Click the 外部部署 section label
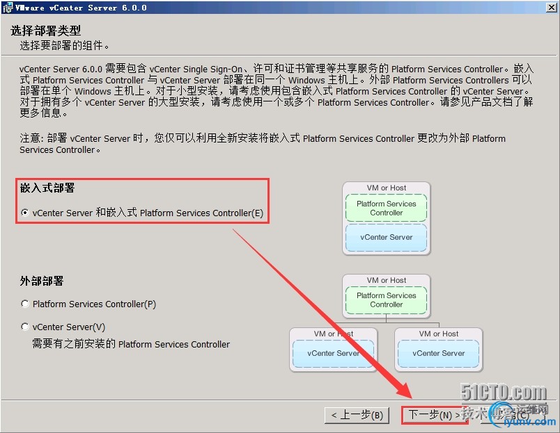The height and width of the screenshot is (433, 560). point(42,281)
